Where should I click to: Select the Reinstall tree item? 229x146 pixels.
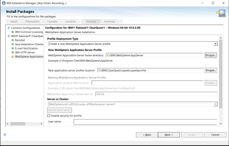coord(20,40)
